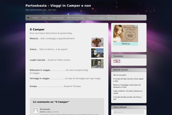Click the AdChoices icon on the ad
The image size is (172, 115).
(136, 26)
